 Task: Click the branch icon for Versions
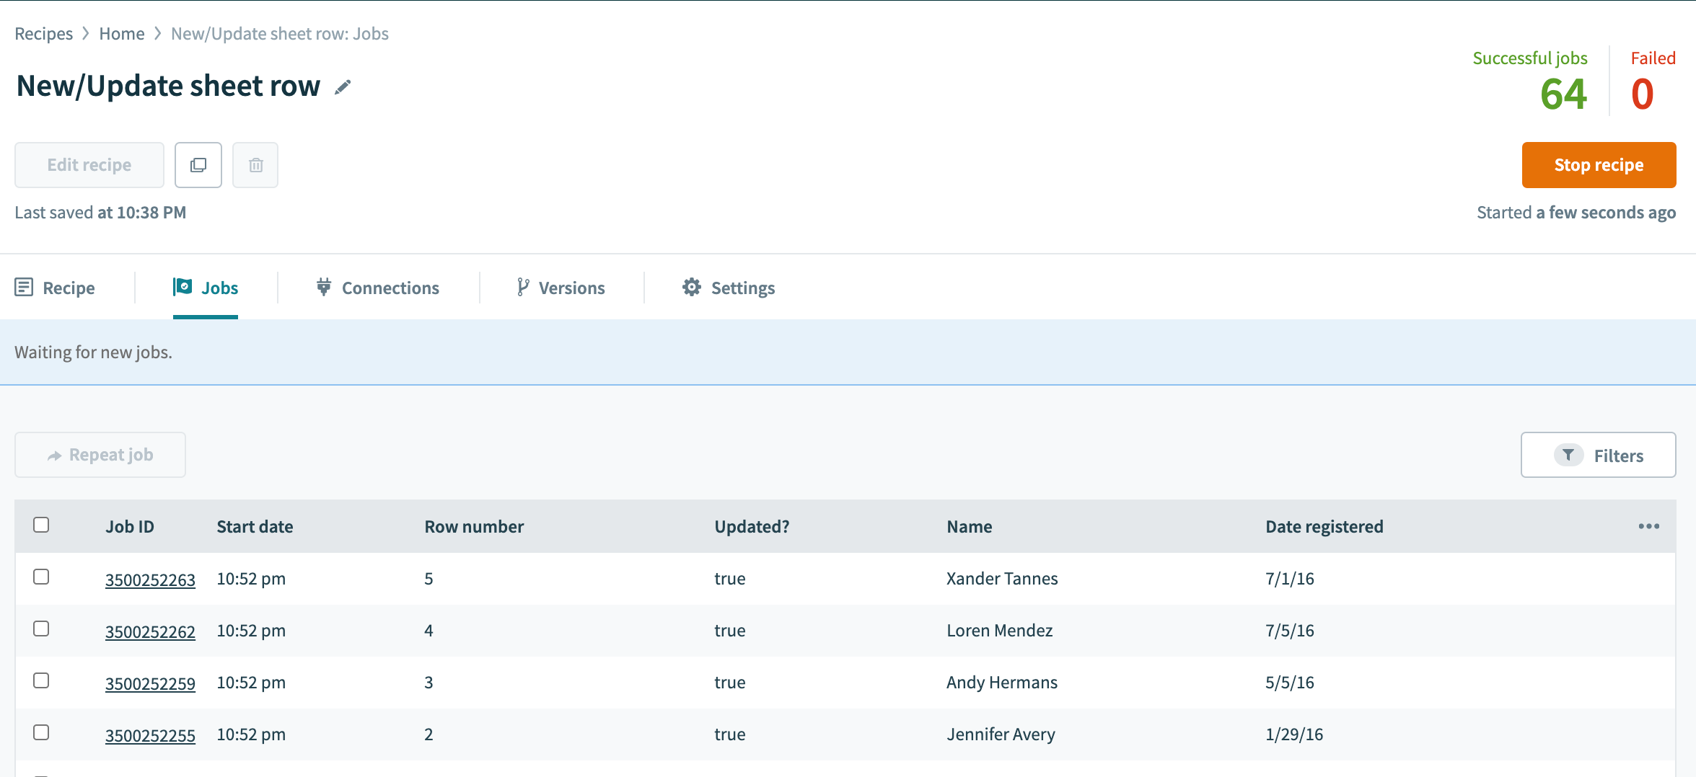[523, 287]
